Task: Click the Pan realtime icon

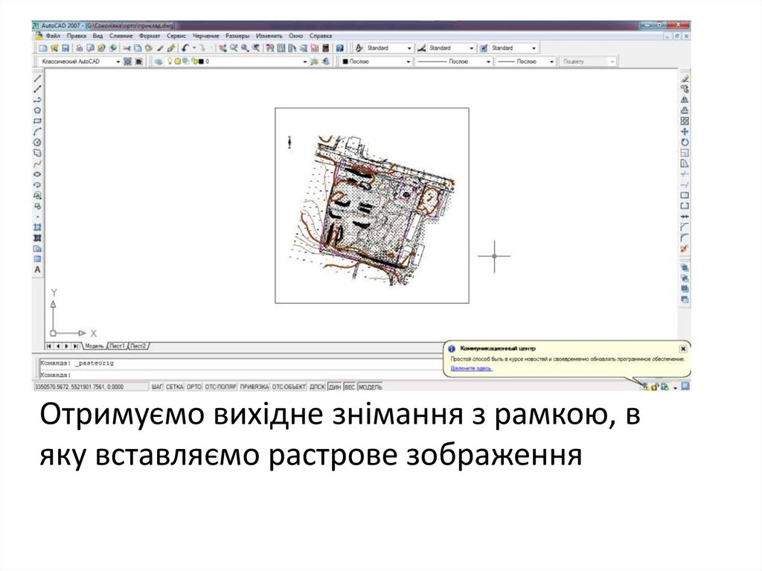Action: (222, 48)
